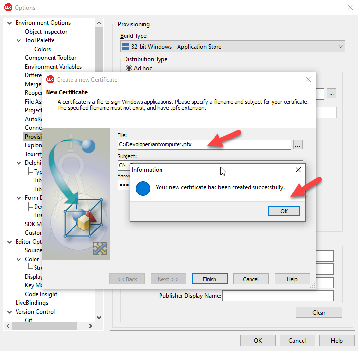Click the Publisher Display Name field
358x351 pixels.
pos(278,296)
